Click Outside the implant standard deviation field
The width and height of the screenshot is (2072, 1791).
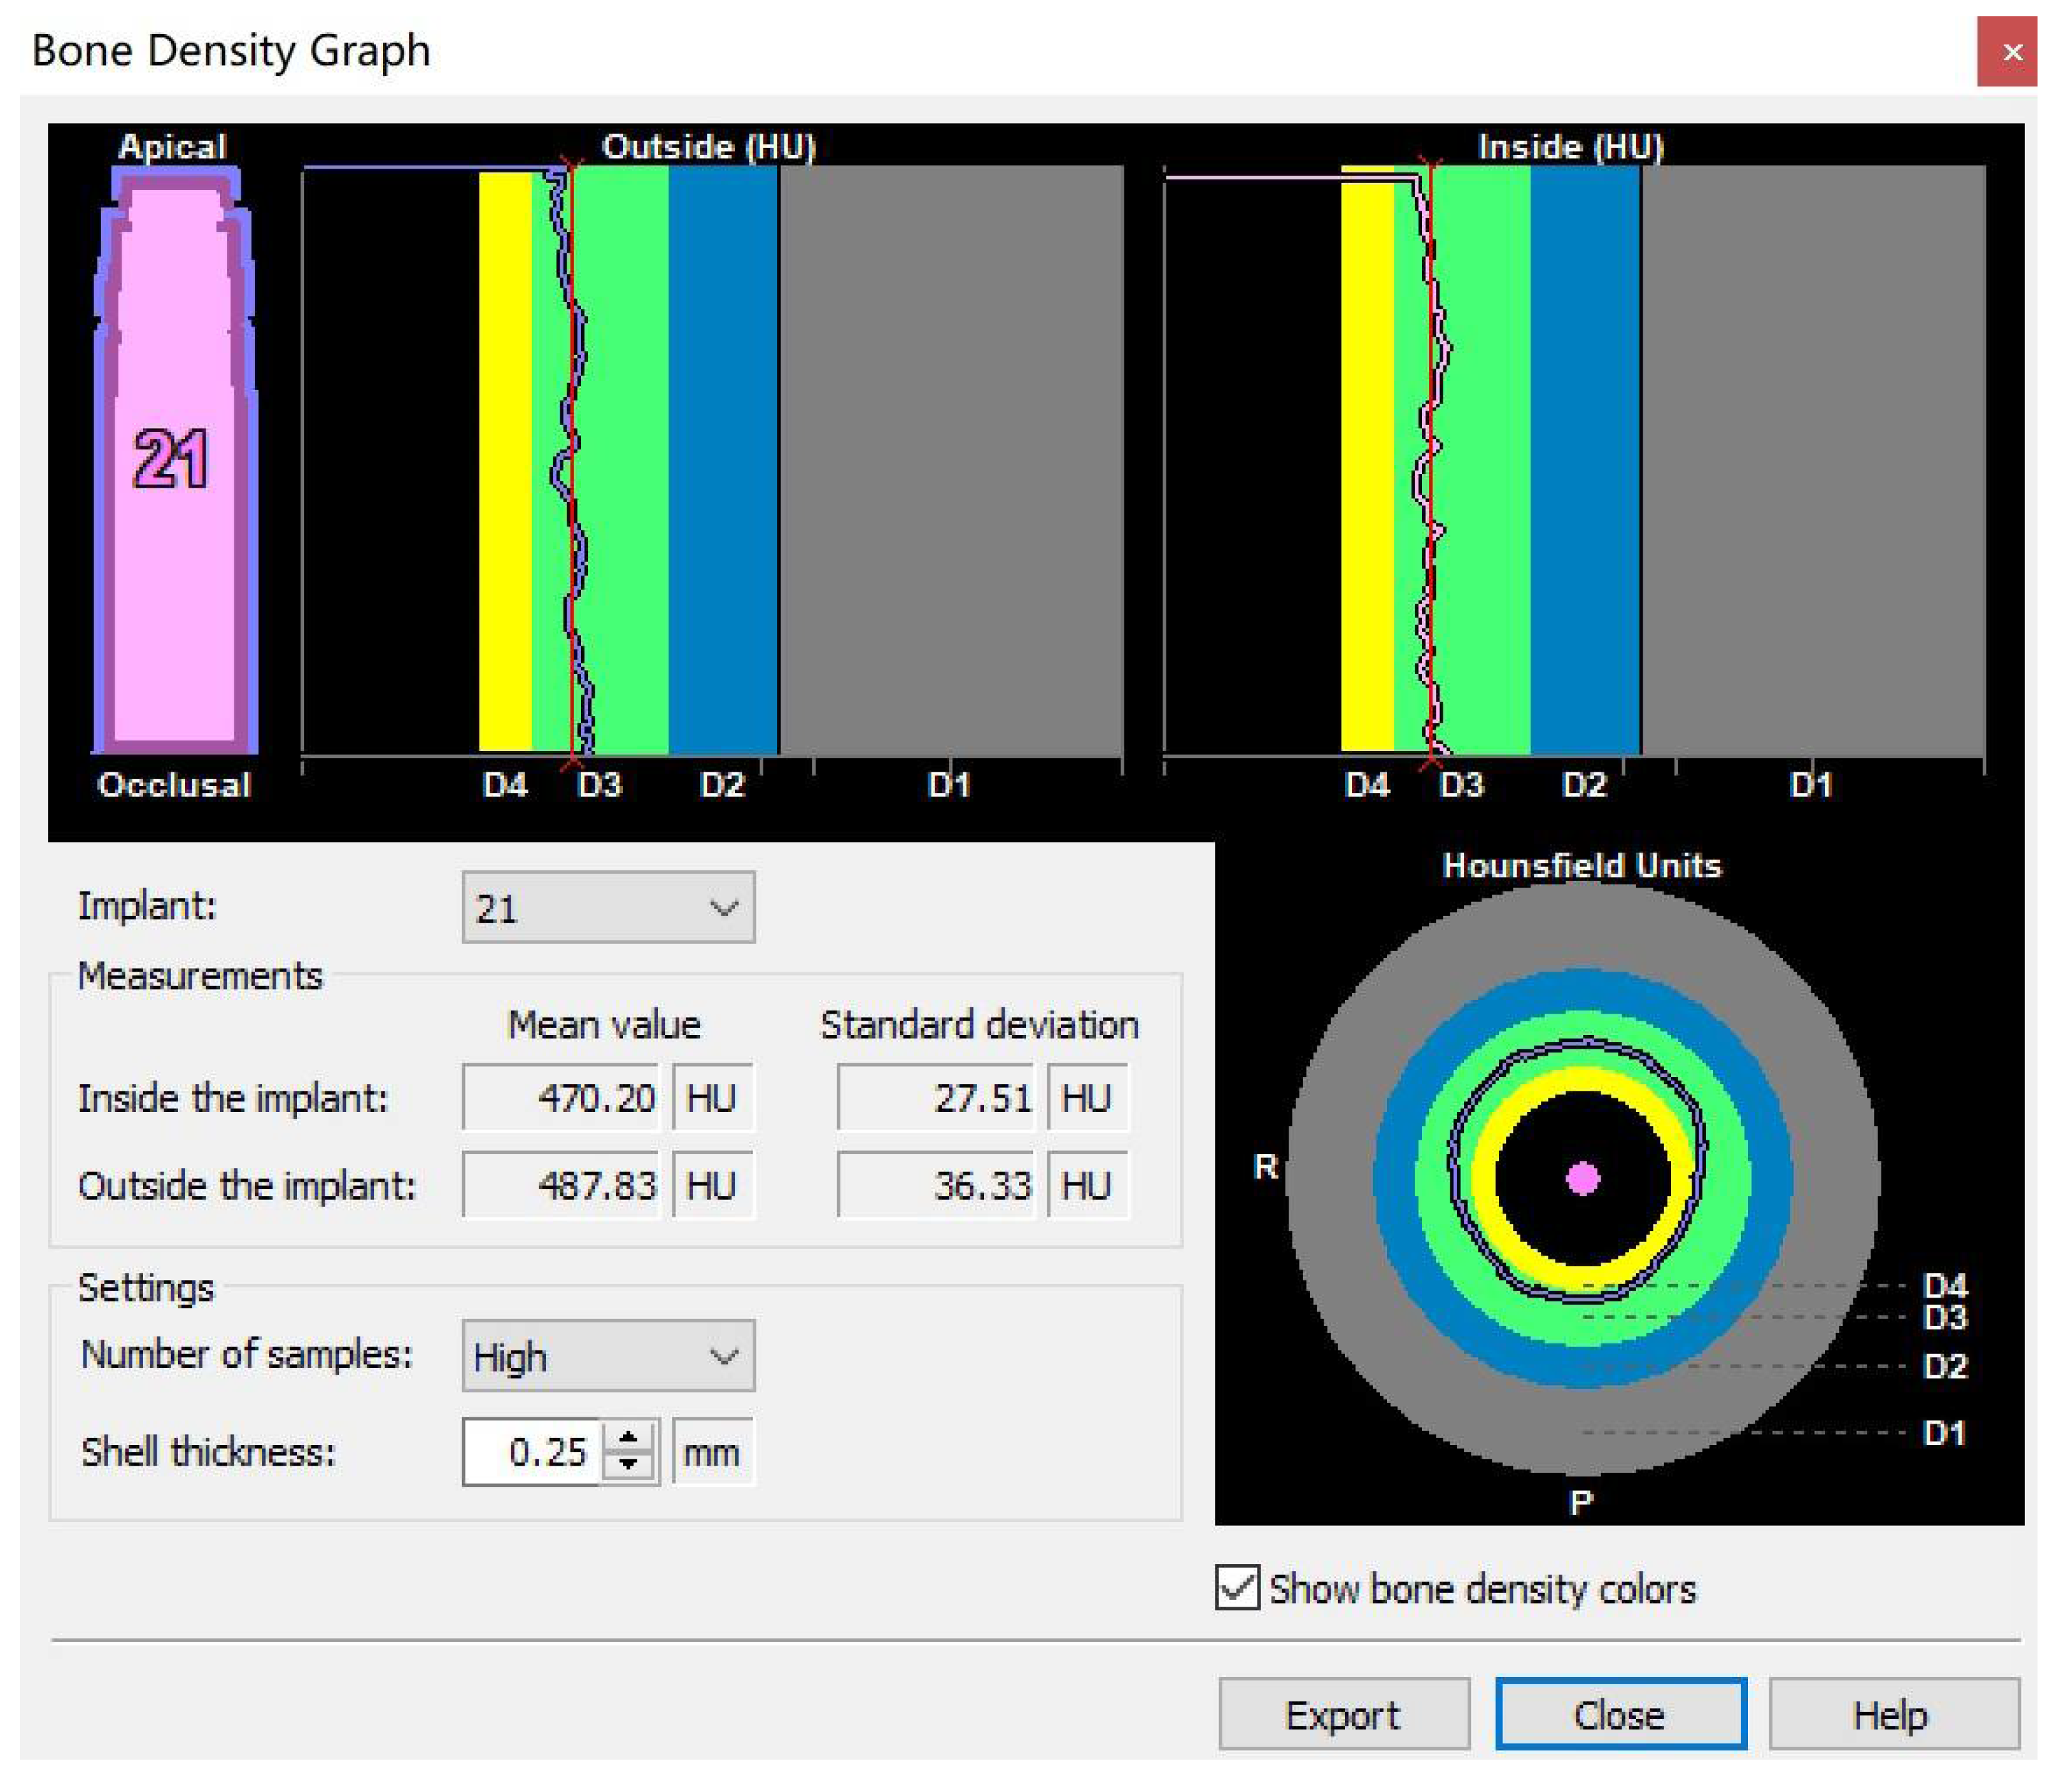(935, 1185)
